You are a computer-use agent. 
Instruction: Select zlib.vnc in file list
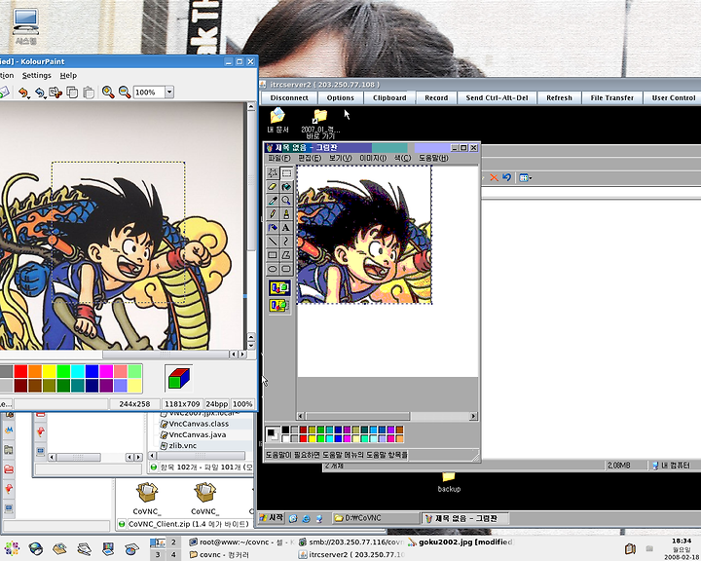click(183, 445)
